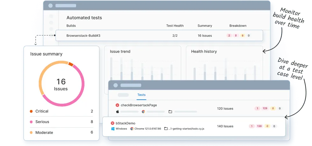Click the red failed icon beside bStackDemo
The height and width of the screenshot is (146, 312).
(x=112, y=123)
